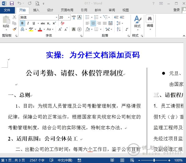Click the 100% zoom level button

(x=178, y=160)
